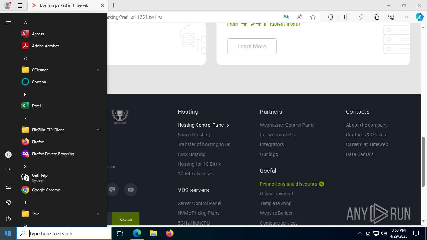The image size is (427, 240).
Task: Open Get Help system app
Action: [x=60, y=178]
